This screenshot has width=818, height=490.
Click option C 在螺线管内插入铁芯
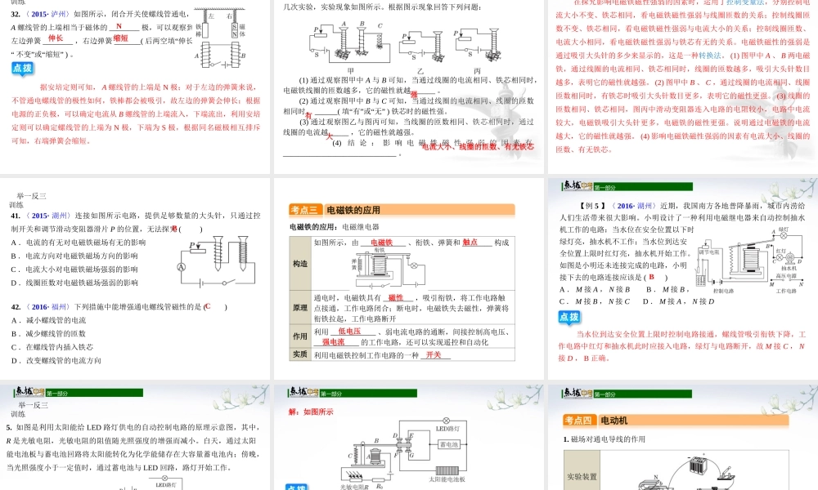[52, 347]
